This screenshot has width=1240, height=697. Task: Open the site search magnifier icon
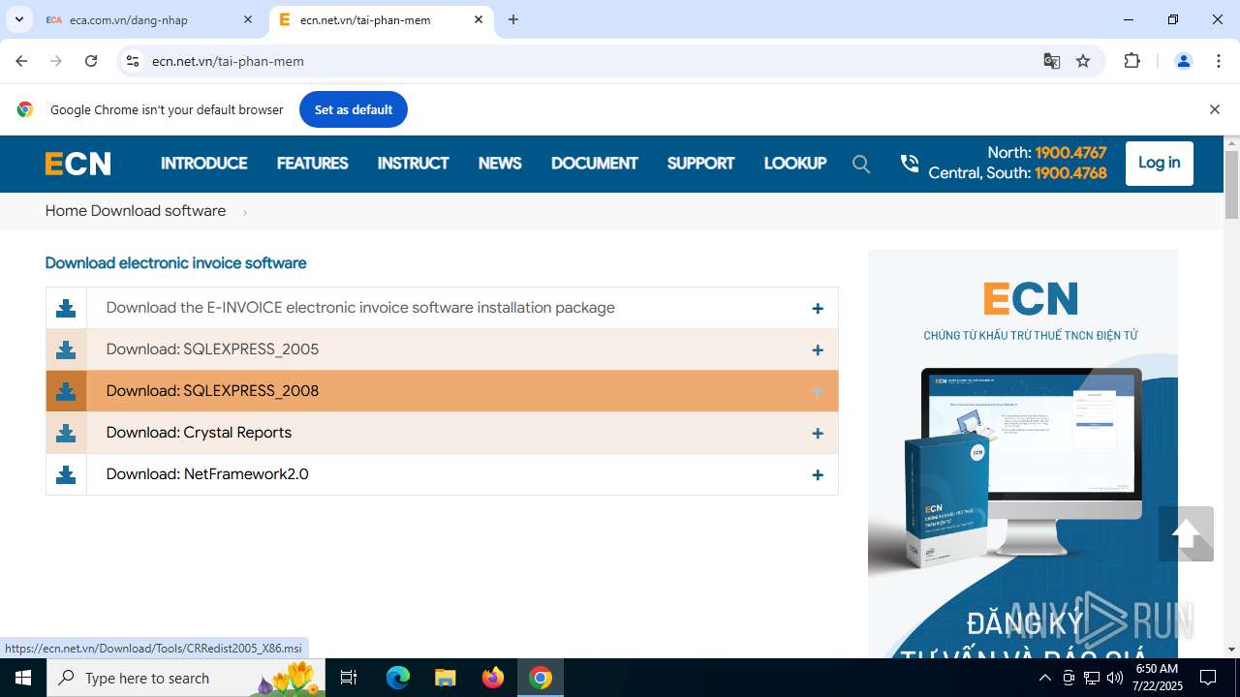[861, 164]
